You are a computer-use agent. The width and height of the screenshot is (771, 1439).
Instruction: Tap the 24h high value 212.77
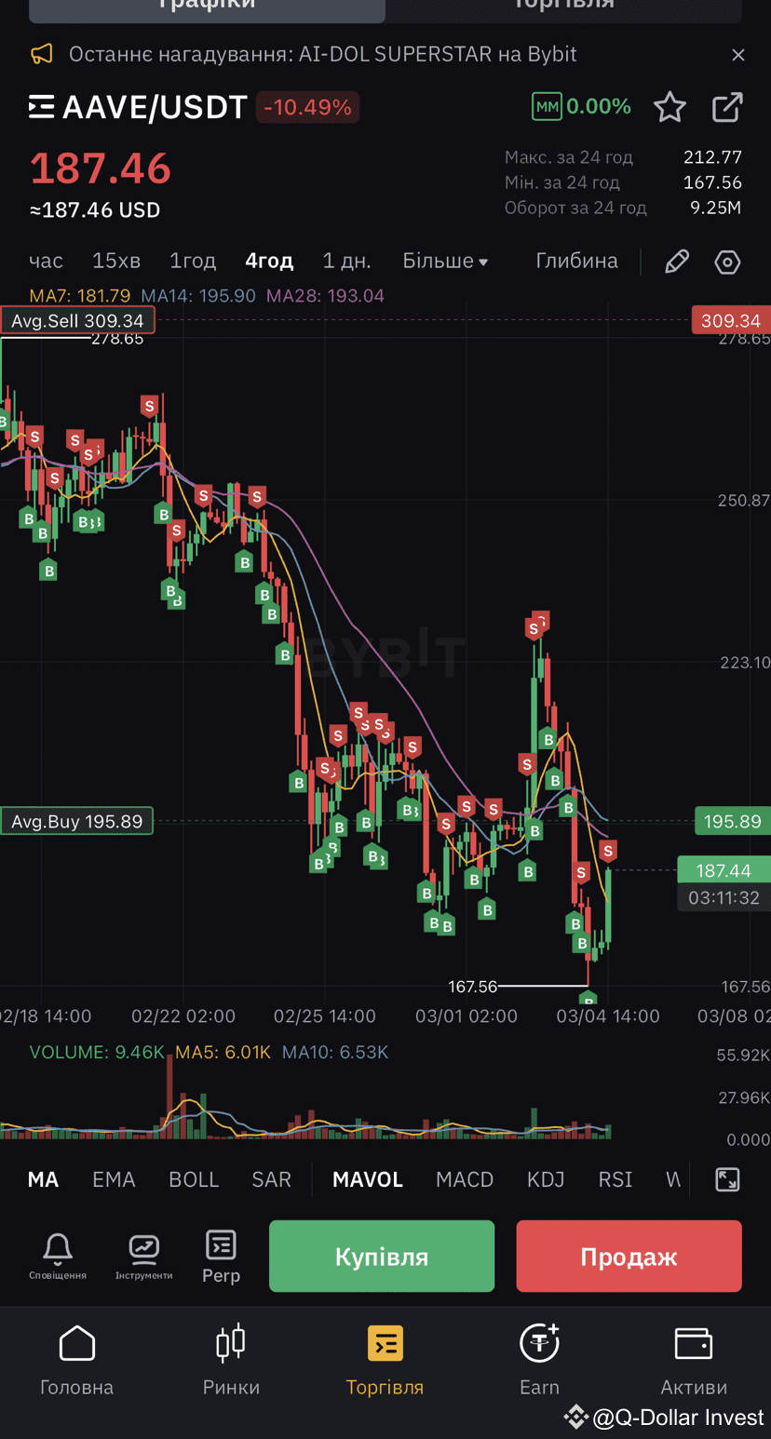(x=712, y=157)
